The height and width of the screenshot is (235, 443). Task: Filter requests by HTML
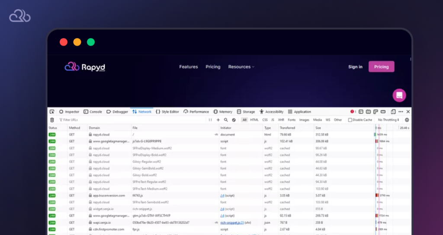click(x=254, y=120)
